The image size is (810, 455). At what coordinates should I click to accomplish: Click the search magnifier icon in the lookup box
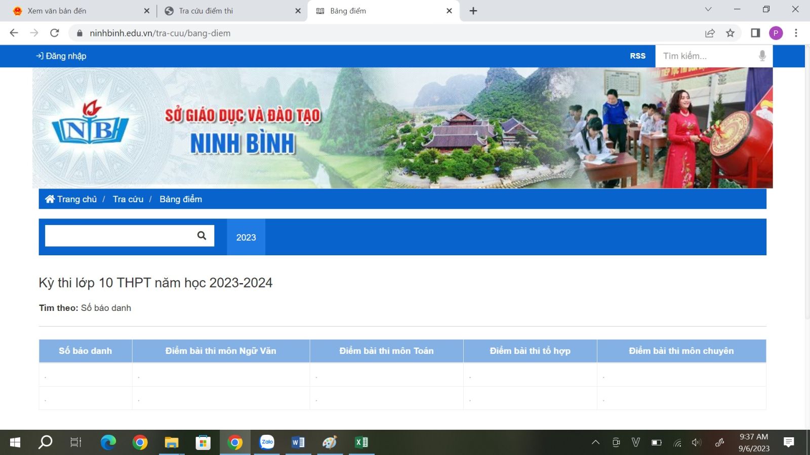201,236
